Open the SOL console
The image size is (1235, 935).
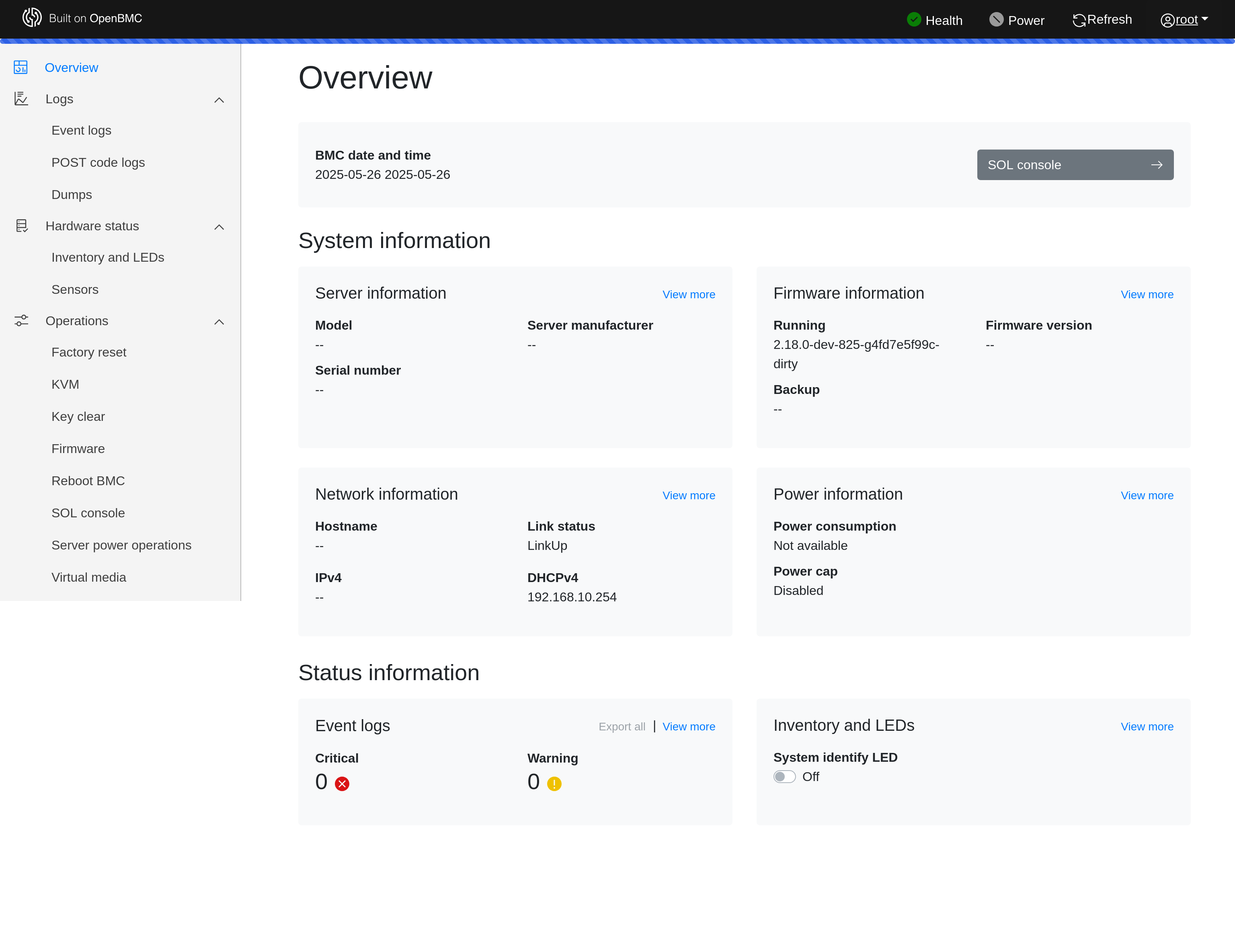pos(1075,164)
